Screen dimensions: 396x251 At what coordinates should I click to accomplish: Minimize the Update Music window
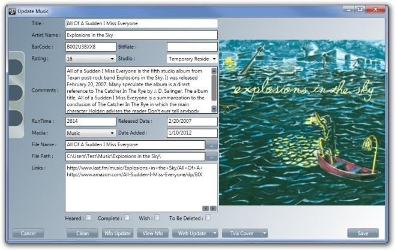pos(349,10)
